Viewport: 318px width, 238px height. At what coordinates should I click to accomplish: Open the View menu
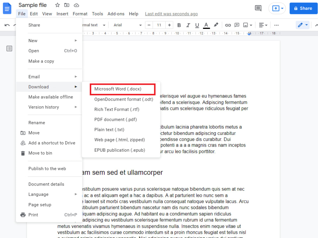tap(47, 14)
